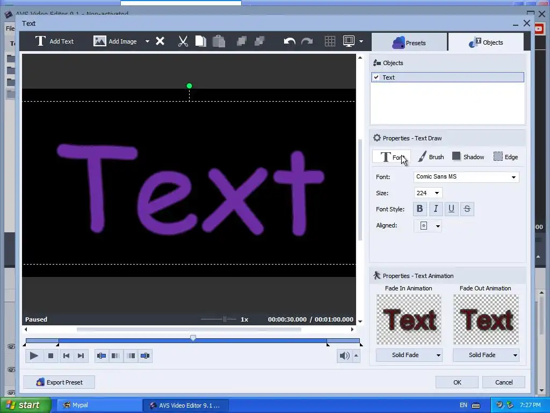Go to next frame
This screenshot has width=550, height=413.
[x=81, y=356]
